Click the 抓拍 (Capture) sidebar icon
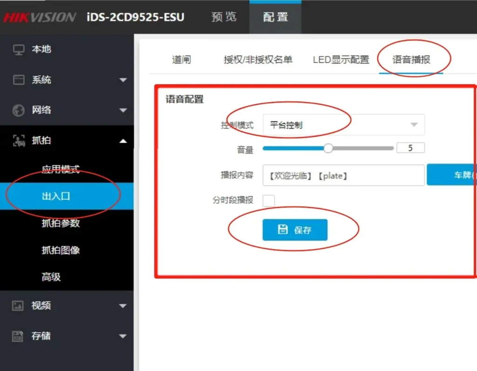 pos(18,140)
